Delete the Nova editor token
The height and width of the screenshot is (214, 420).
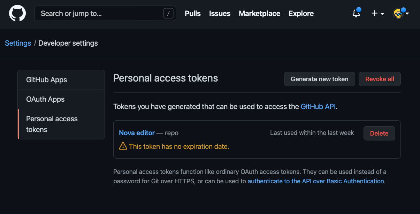(379, 133)
